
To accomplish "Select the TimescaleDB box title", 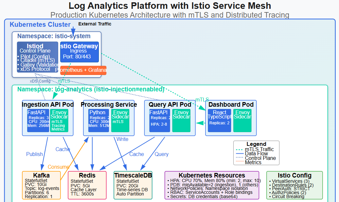I will [x=133, y=175].
